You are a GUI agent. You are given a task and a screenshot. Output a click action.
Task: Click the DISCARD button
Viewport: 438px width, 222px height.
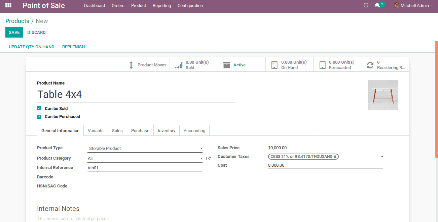[36, 33]
